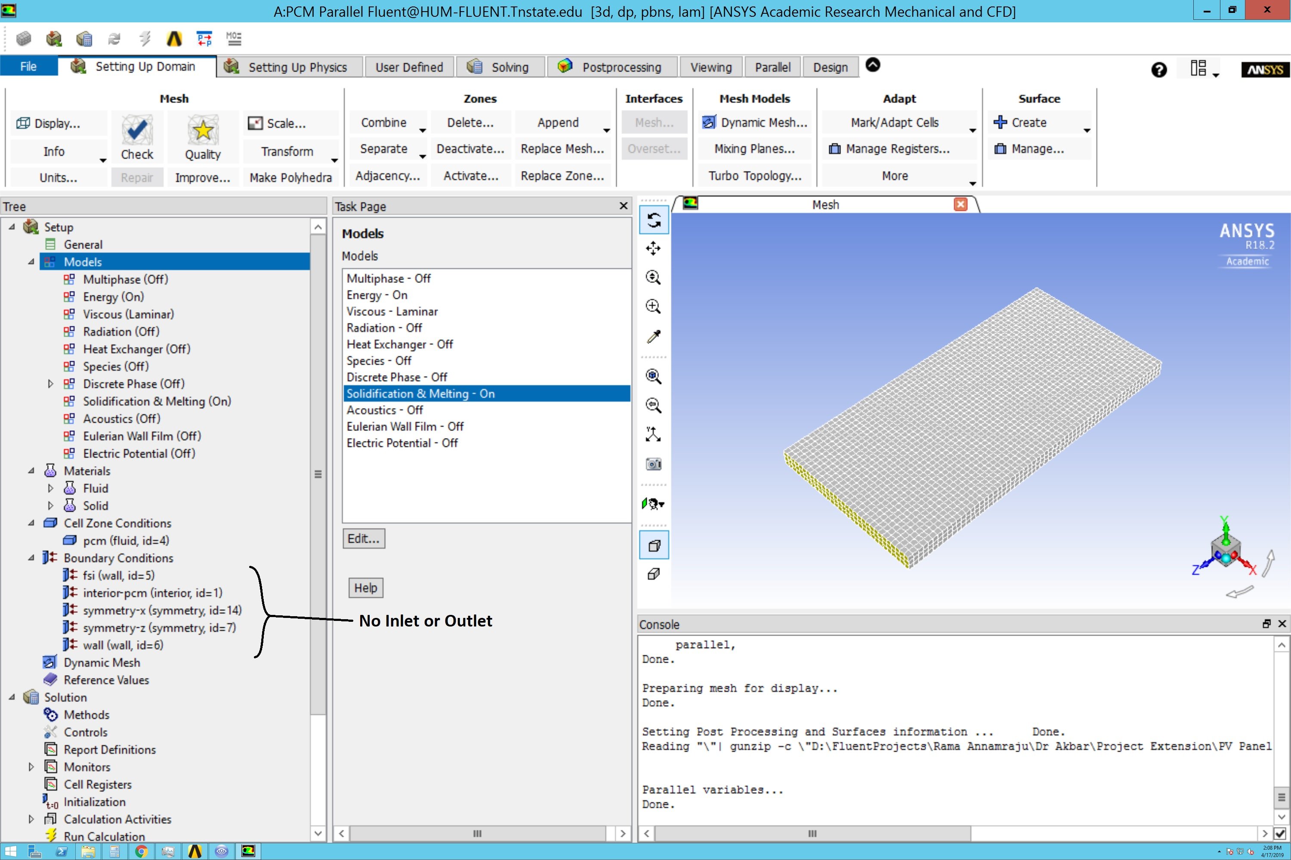Click the Edit... button in Models task page
Screen dimensions: 1291x860
click(x=363, y=539)
